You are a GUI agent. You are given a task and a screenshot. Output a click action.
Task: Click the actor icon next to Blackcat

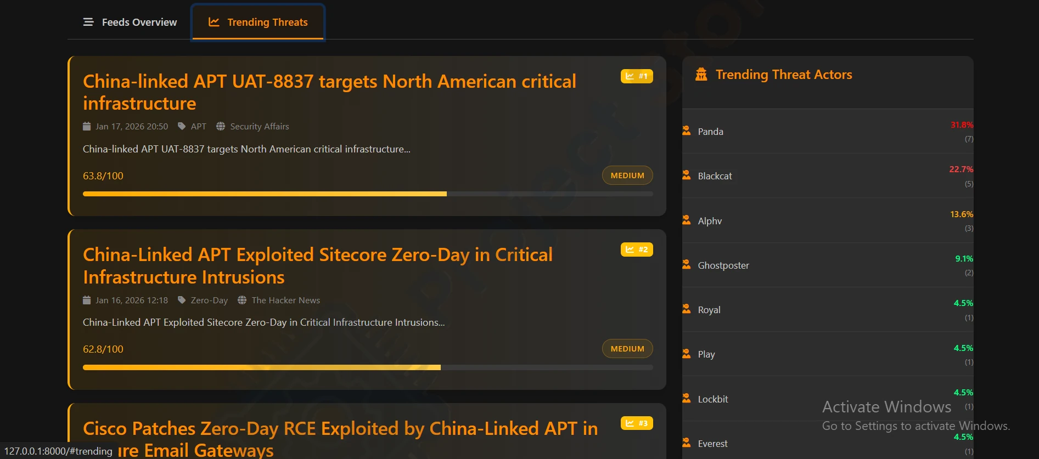click(x=686, y=175)
